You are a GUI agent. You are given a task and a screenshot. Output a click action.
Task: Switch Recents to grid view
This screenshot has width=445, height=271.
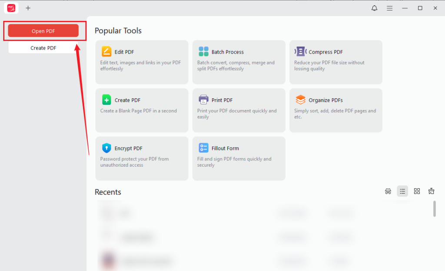pos(417,191)
